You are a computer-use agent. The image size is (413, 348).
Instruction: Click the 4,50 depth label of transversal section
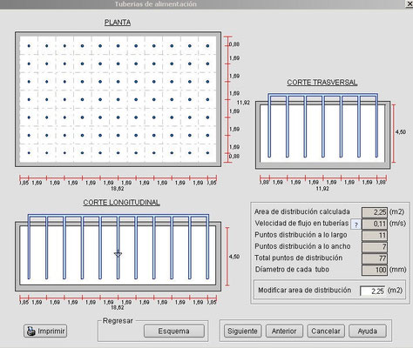(401, 132)
